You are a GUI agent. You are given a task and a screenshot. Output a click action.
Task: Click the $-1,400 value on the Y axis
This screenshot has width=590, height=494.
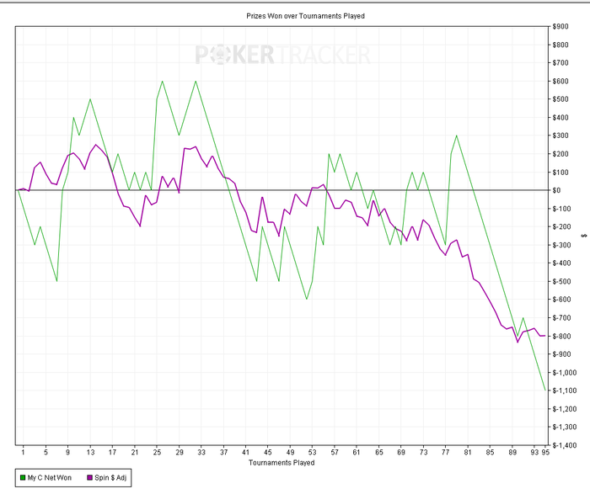[565, 445]
